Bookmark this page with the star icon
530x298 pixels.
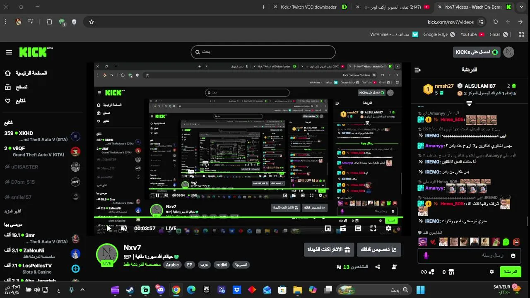92,22
